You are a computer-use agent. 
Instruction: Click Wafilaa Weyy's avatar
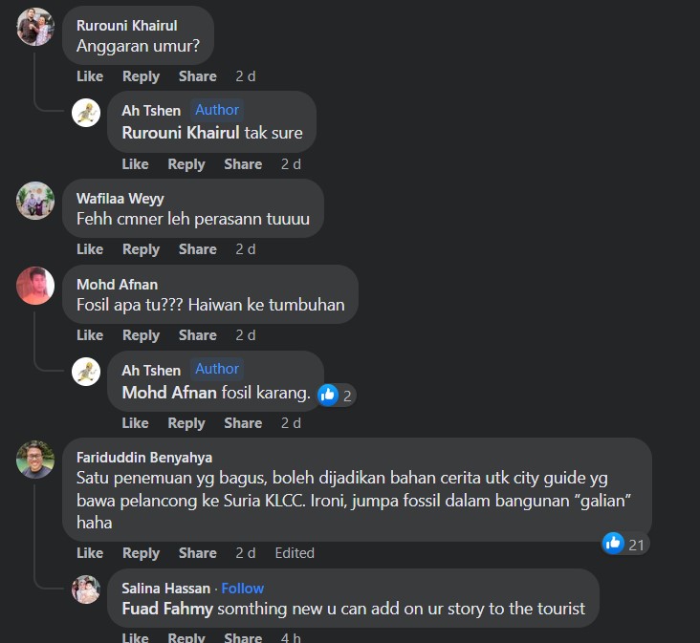(x=35, y=200)
